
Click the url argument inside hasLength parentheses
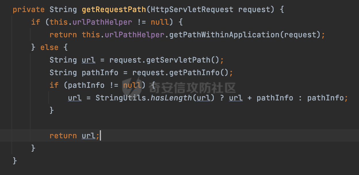tap(203, 98)
